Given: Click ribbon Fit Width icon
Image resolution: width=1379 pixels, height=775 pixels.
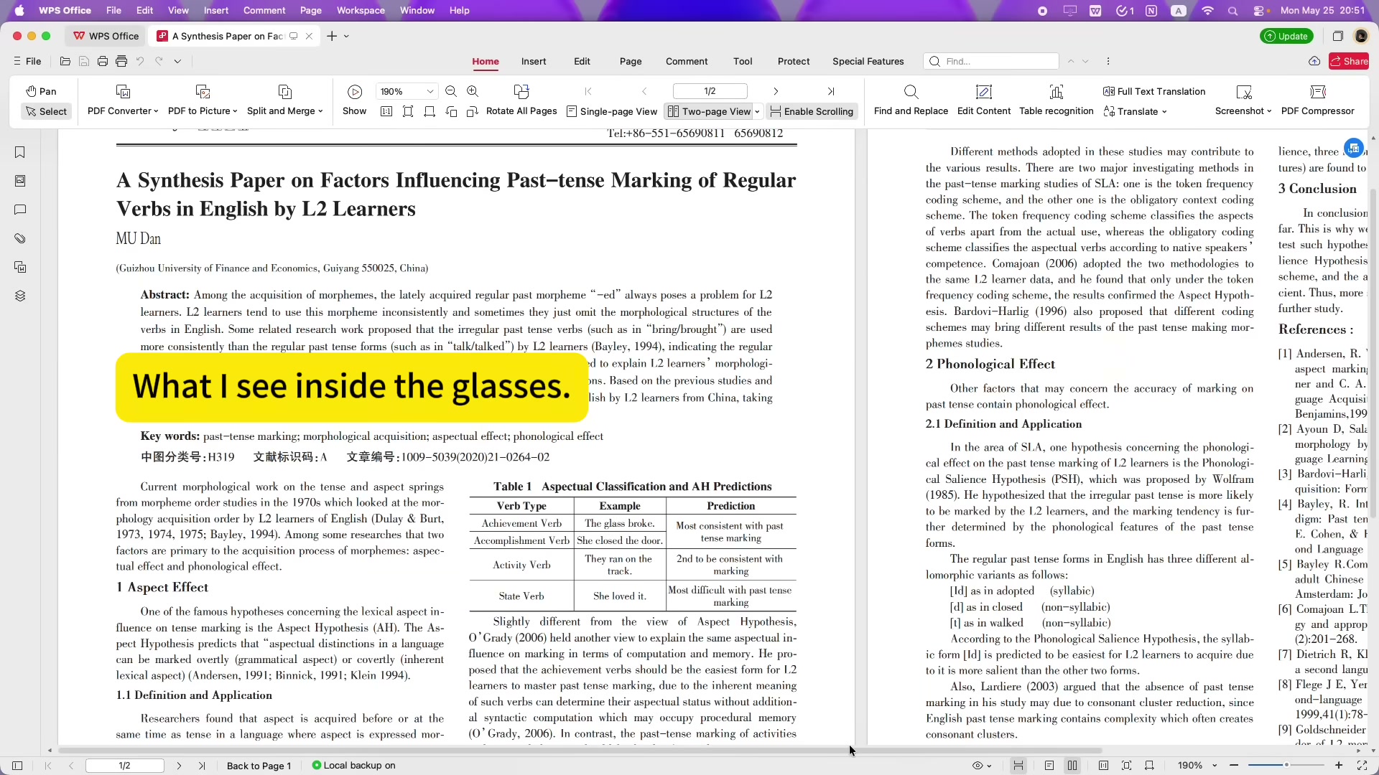Looking at the screenshot, I should point(430,112).
